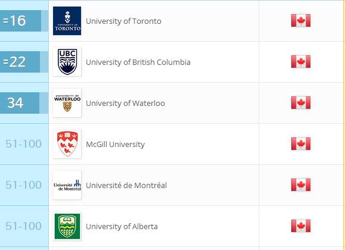The width and height of the screenshot is (345, 250).
Task: Open the Université de Montréal link
Action: [126, 185]
